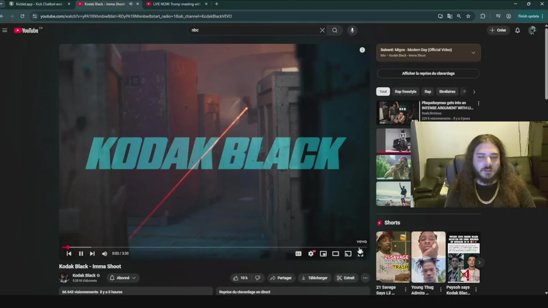Open Plaqueboymax video thumbnail

(398, 113)
